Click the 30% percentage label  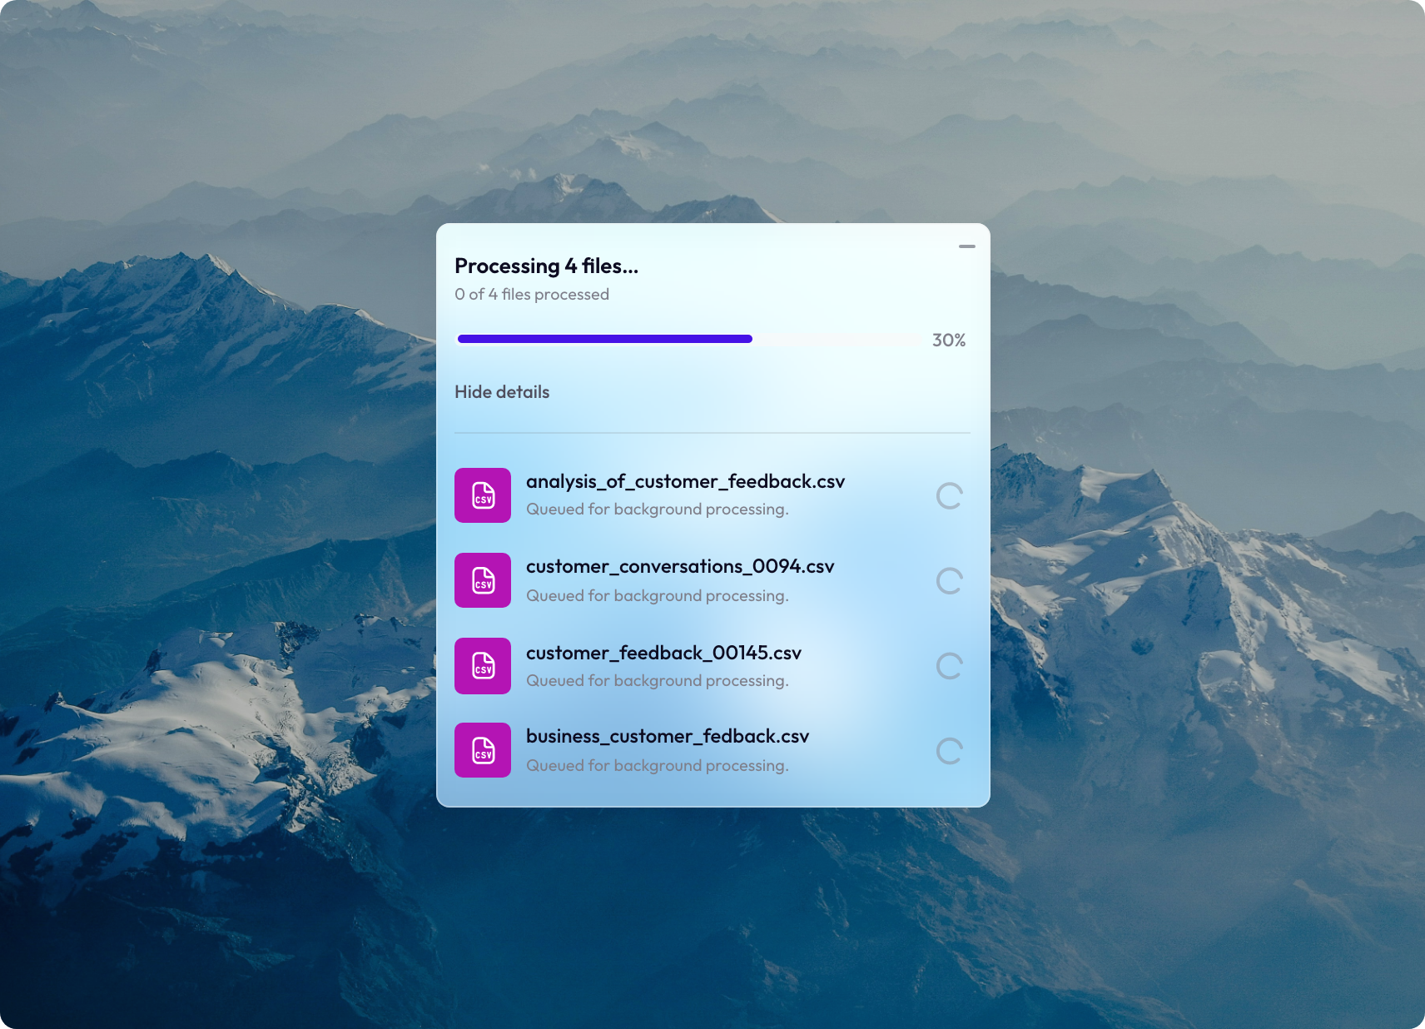(949, 340)
